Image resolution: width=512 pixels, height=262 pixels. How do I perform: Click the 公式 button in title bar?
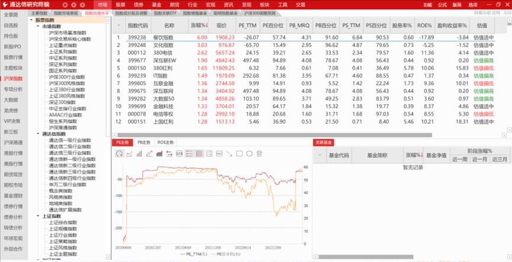(442, 5)
